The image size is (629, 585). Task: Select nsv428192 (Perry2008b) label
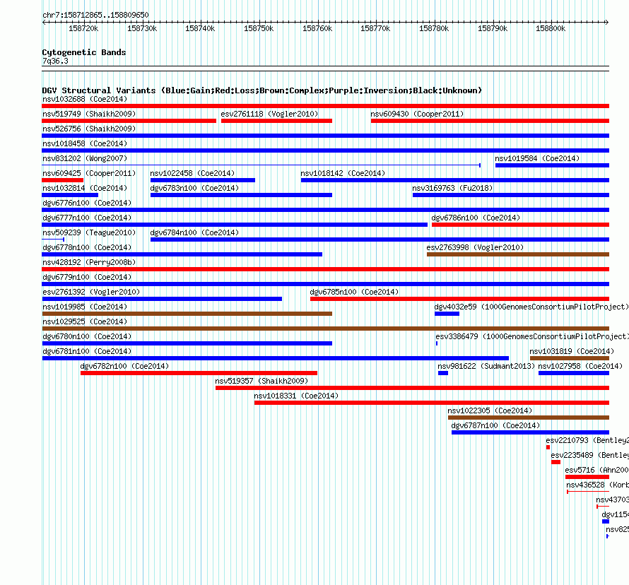point(89,262)
